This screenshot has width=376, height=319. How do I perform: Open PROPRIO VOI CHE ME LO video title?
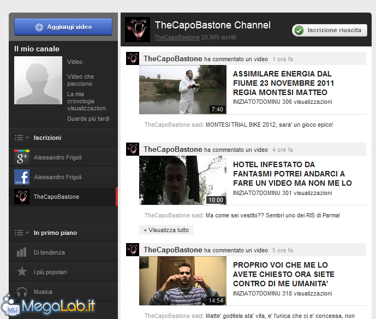tap(284, 274)
